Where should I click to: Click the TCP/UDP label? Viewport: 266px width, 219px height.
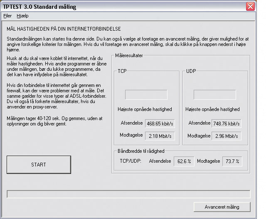131,161
